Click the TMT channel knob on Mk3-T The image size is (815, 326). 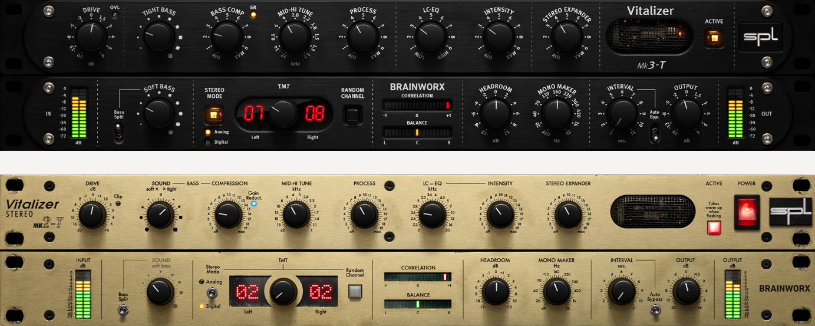284,113
